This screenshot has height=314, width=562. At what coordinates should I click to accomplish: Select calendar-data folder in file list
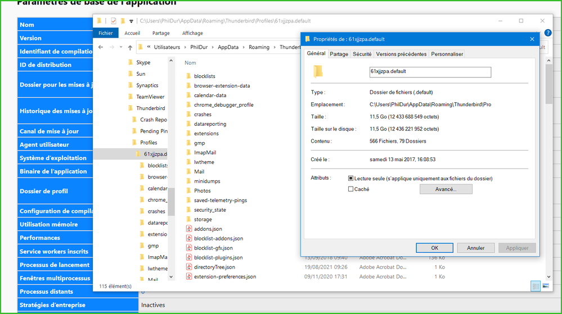point(210,95)
